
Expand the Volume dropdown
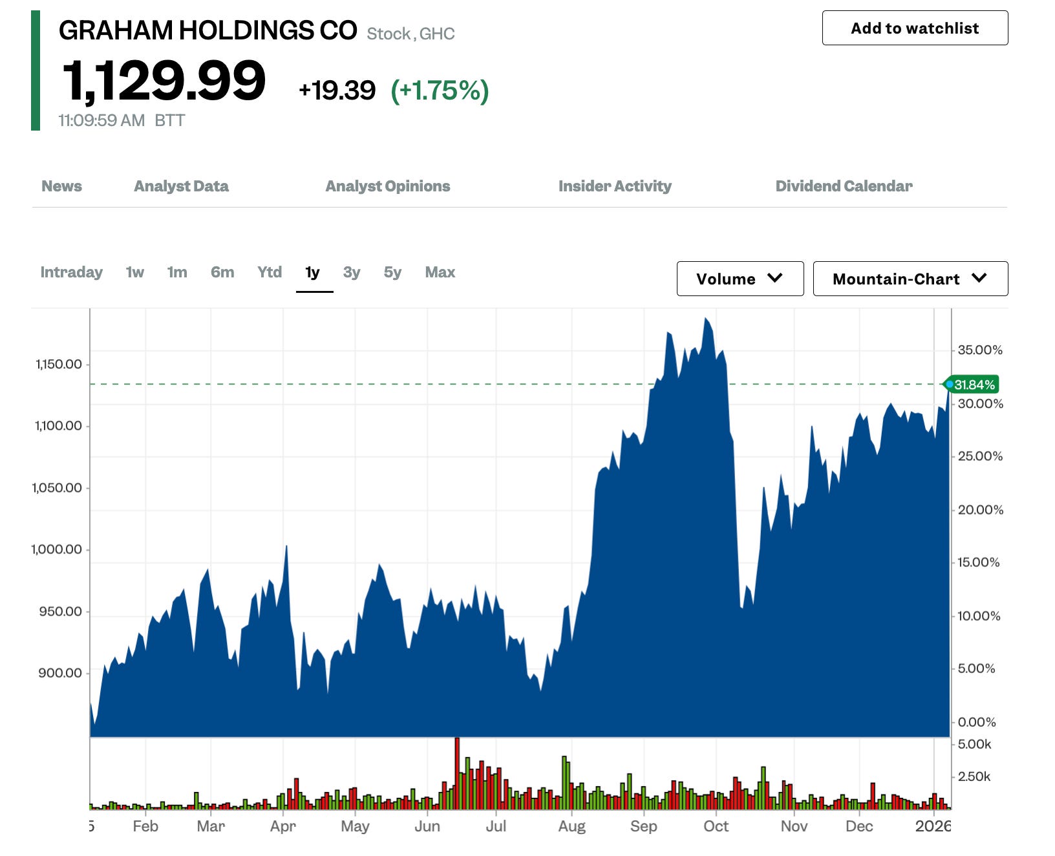pos(740,279)
